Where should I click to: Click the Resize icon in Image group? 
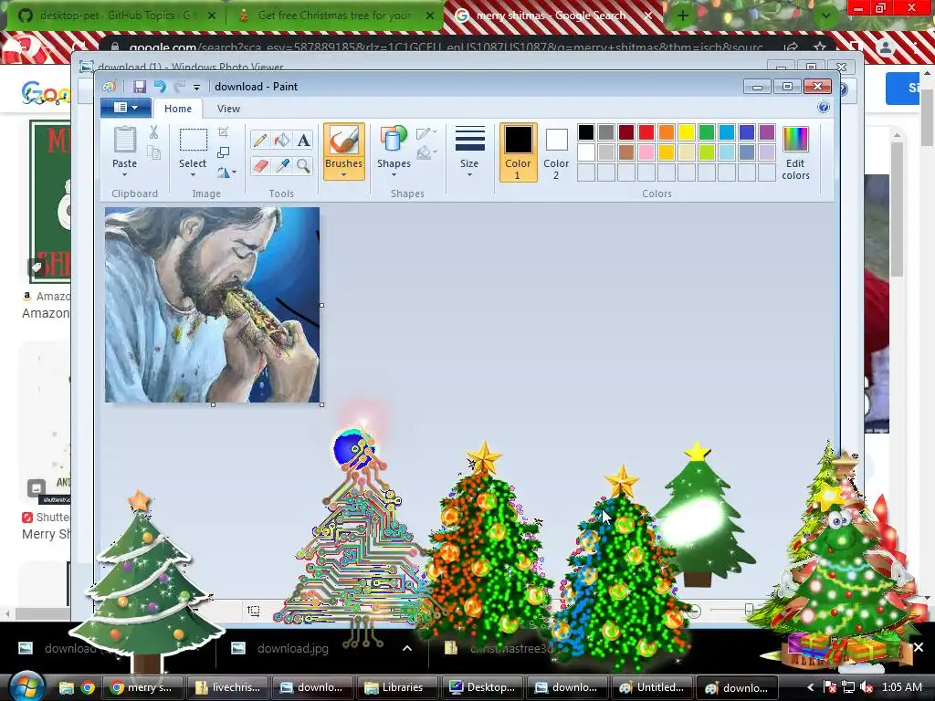coord(223,152)
